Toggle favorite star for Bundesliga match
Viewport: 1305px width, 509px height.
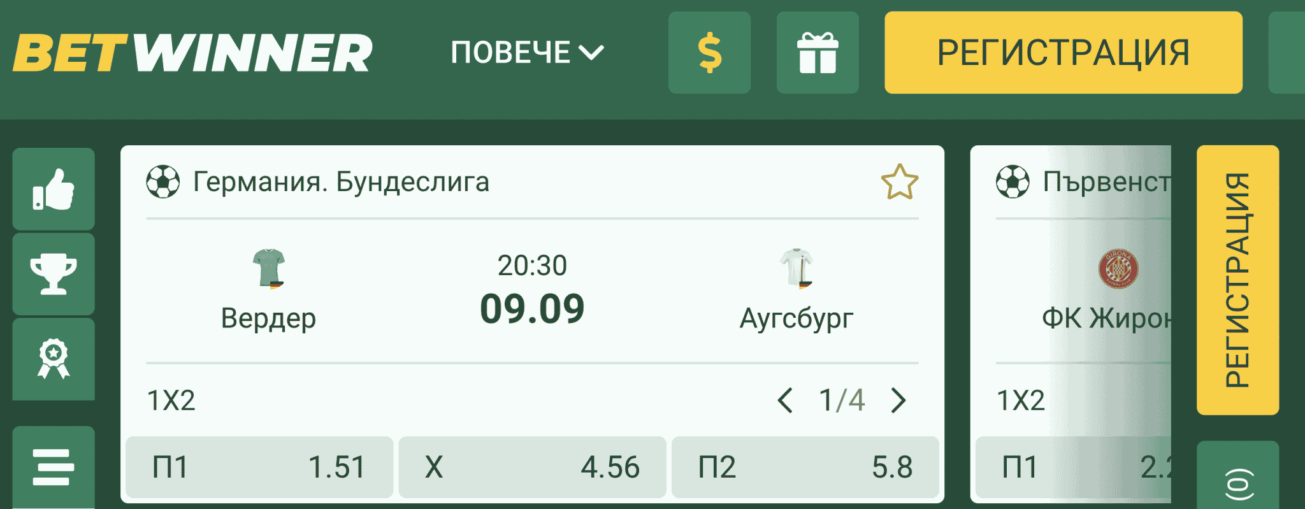899,182
